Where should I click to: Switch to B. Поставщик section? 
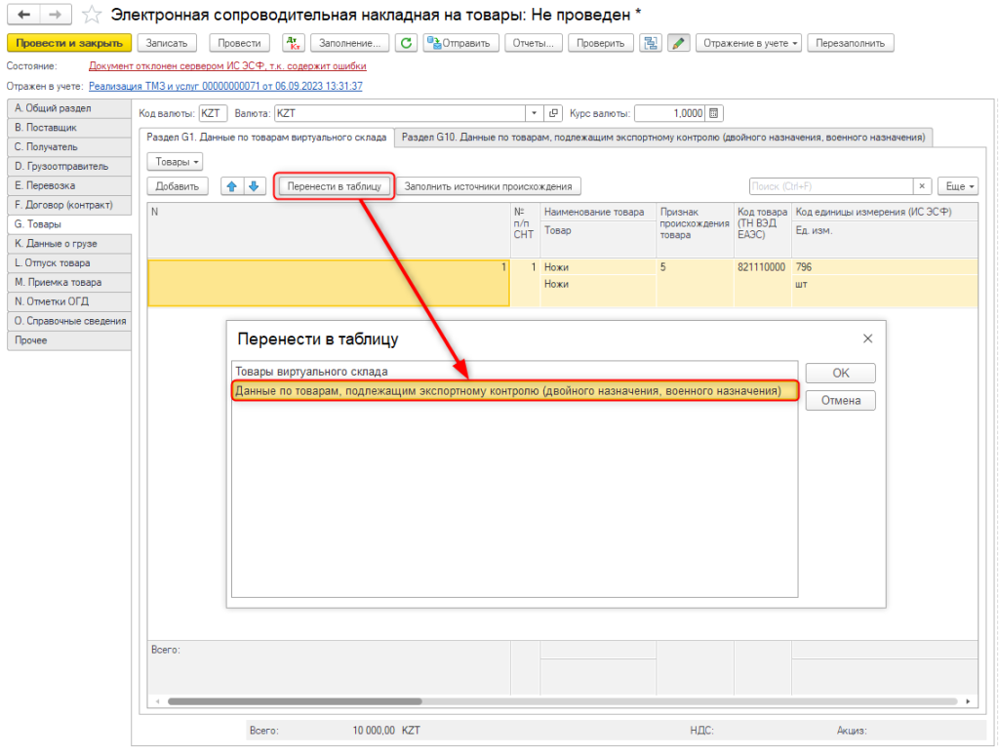[69, 128]
